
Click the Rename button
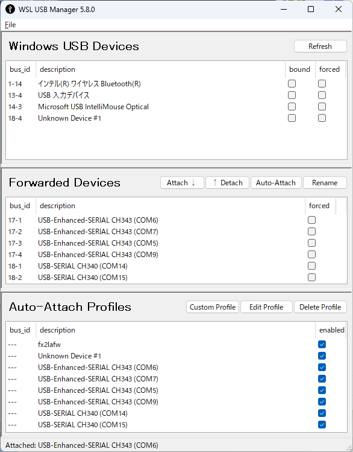click(325, 183)
